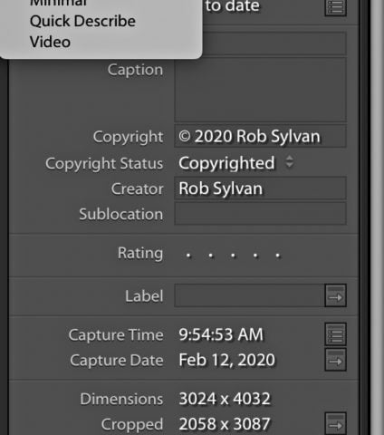Click the Capture Date value Feb 12, 2020

226,360
